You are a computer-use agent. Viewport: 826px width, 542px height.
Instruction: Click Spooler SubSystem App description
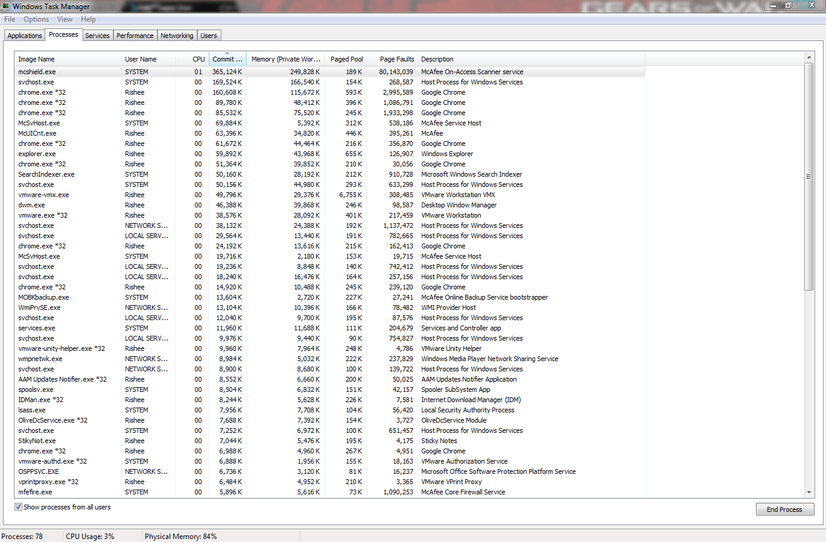(x=456, y=389)
